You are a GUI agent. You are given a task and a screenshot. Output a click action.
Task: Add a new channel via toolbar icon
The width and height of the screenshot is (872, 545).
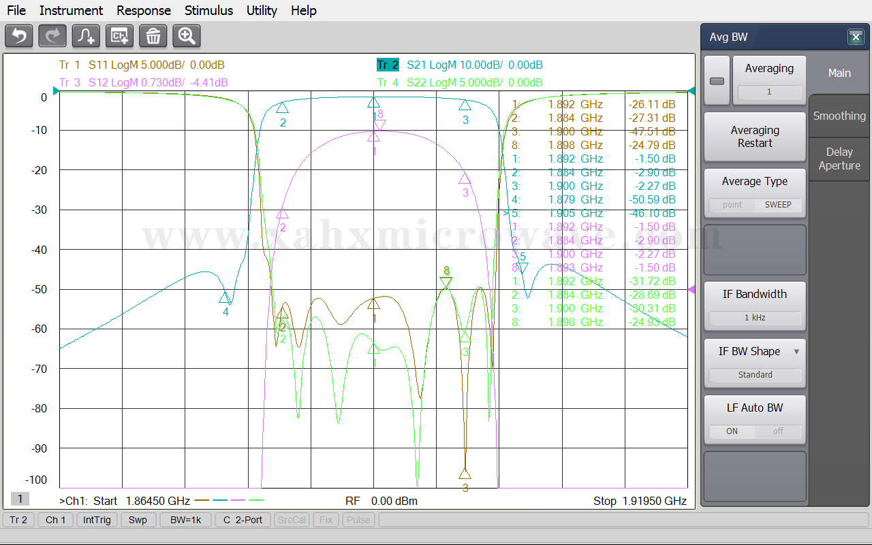[x=119, y=36]
